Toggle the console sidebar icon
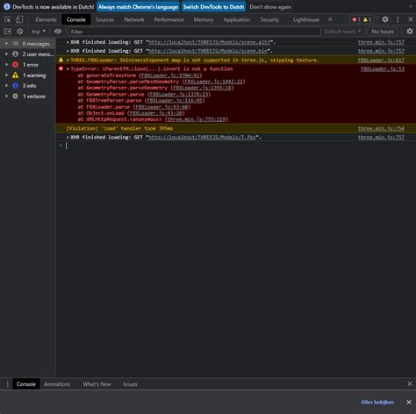416x414 pixels. pos(8,32)
